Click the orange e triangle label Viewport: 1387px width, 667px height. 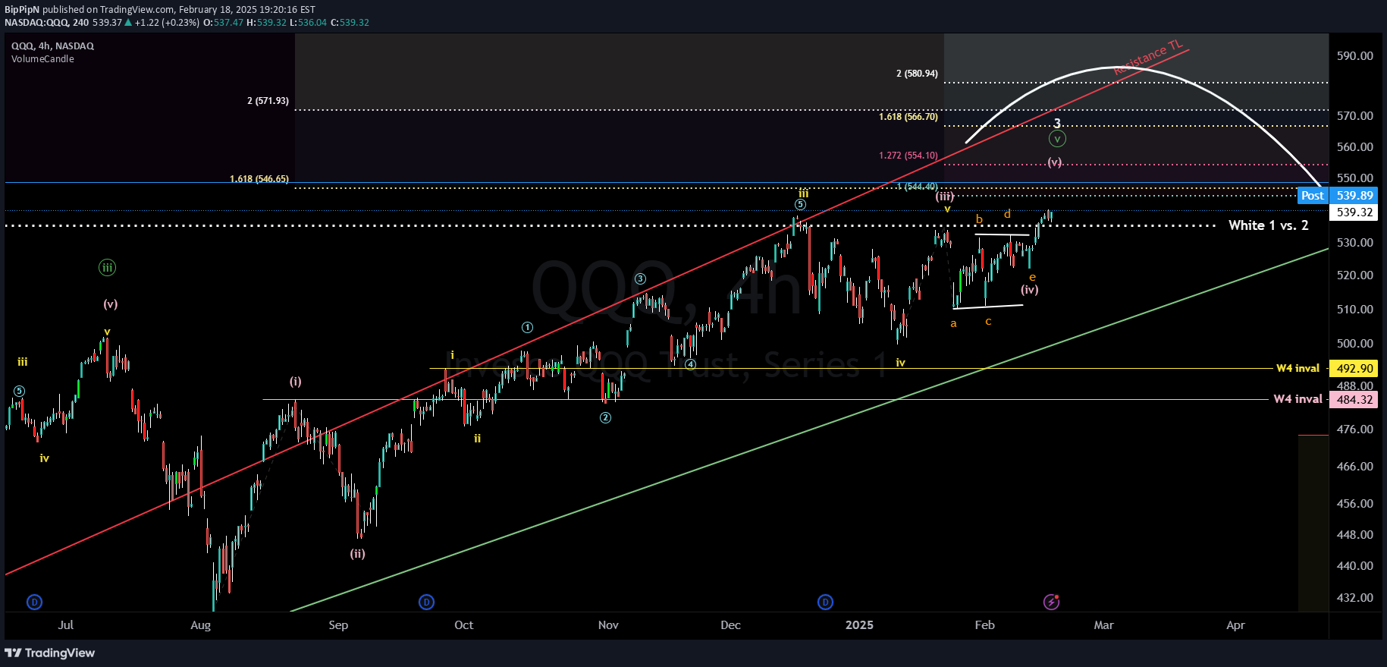pos(1032,278)
